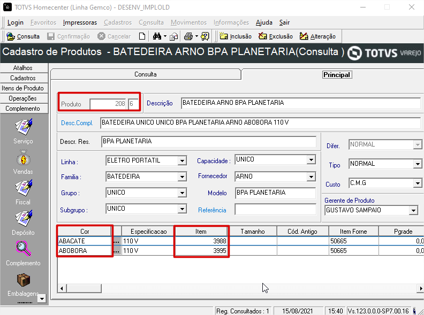The height and width of the screenshot is (315, 424).
Task: Click the Sair menu item
Action: point(284,22)
